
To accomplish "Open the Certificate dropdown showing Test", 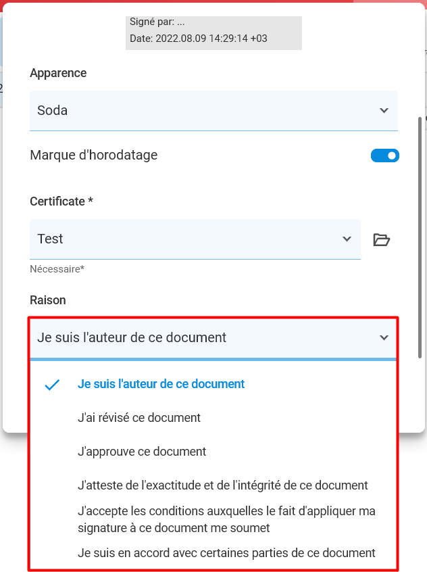I will pyautogui.click(x=195, y=239).
